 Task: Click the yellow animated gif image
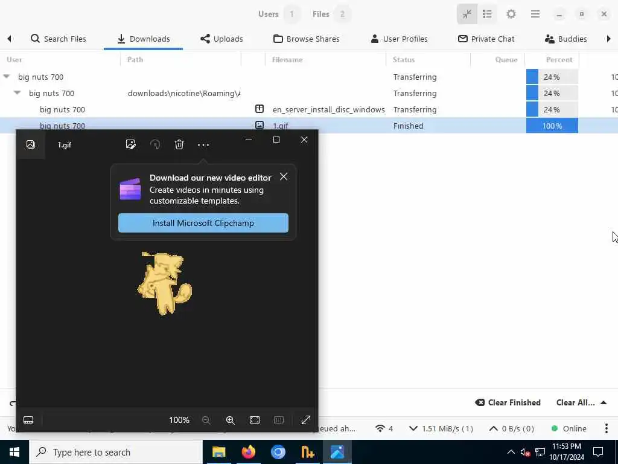tap(164, 283)
